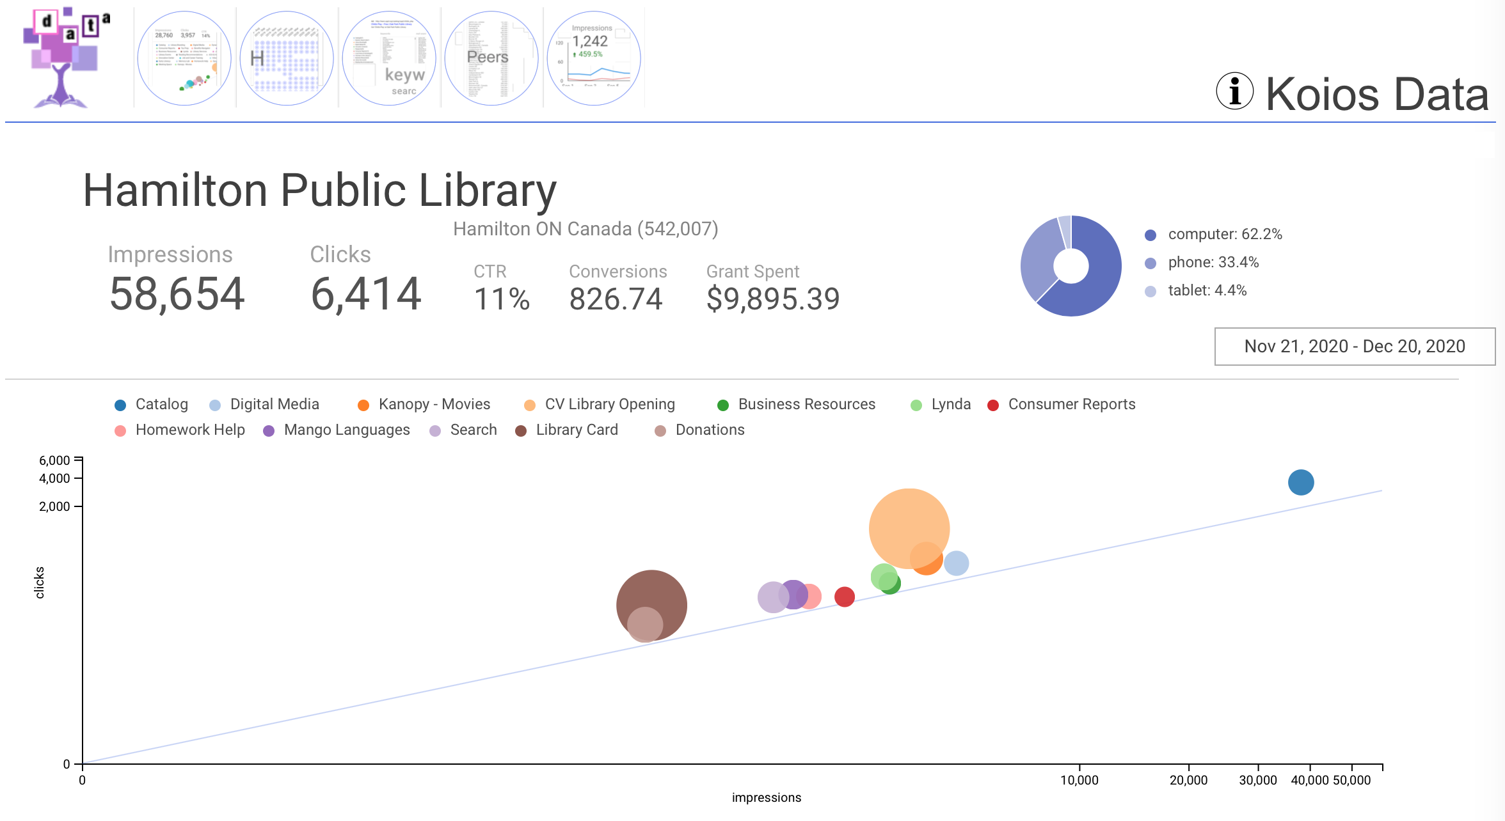
Task: Click the red Consumer Reports bubble
Action: coord(845,597)
